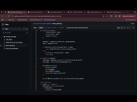Select the GitHub forex data browser tab
137x102 pixels.
point(17,12)
